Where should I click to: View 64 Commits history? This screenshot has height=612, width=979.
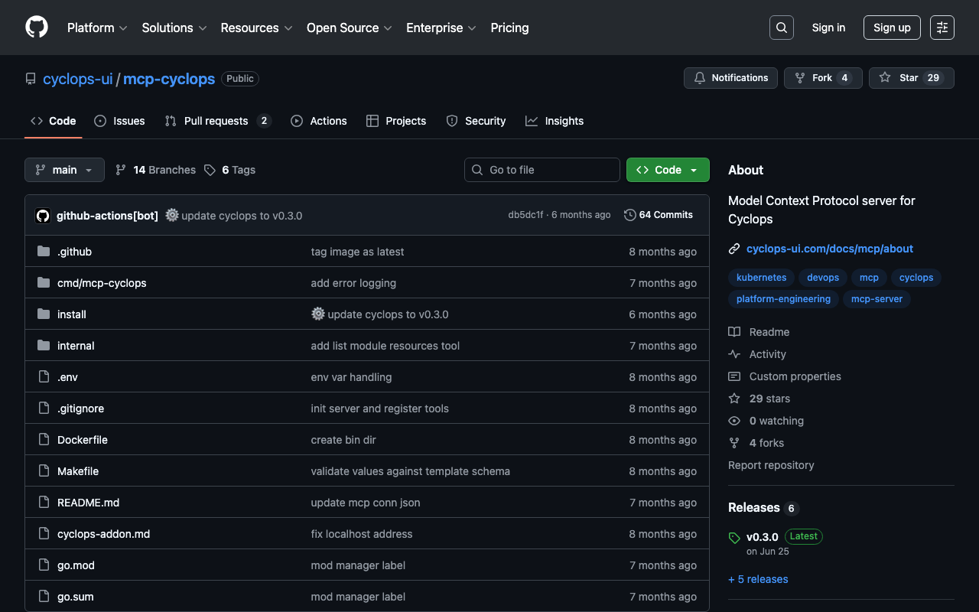tap(659, 215)
